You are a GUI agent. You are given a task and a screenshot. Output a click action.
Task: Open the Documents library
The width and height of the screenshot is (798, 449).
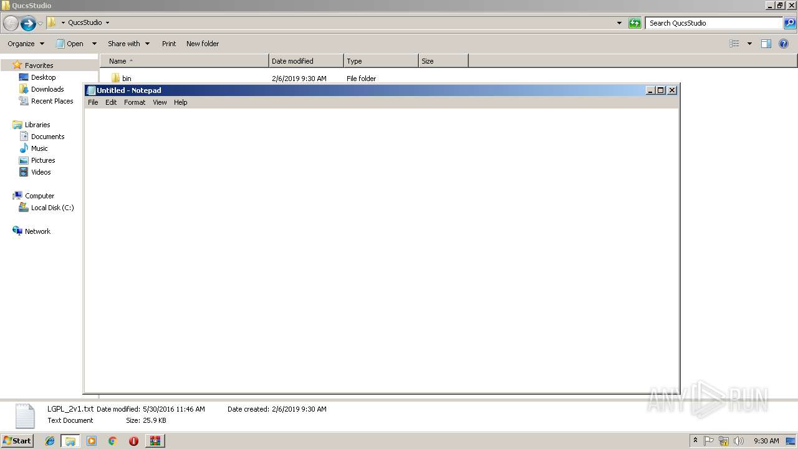47,137
